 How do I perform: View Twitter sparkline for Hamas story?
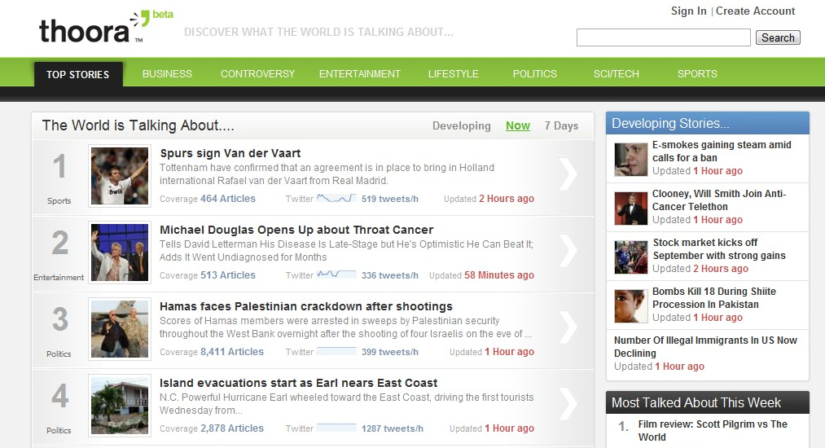click(x=336, y=352)
